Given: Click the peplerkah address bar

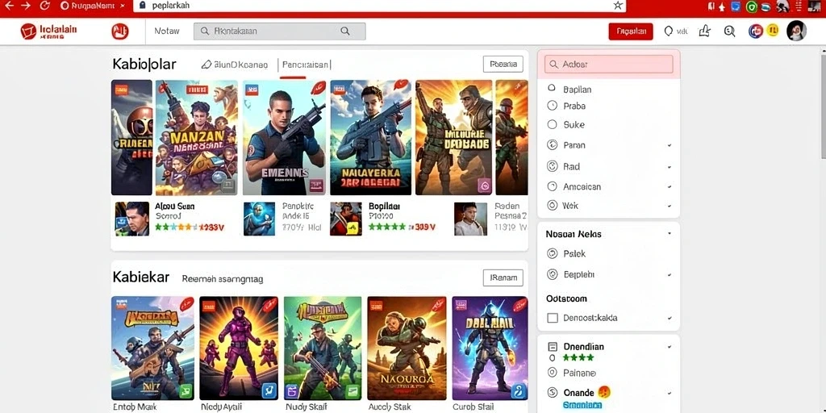Looking at the screenshot, I should (x=379, y=6).
